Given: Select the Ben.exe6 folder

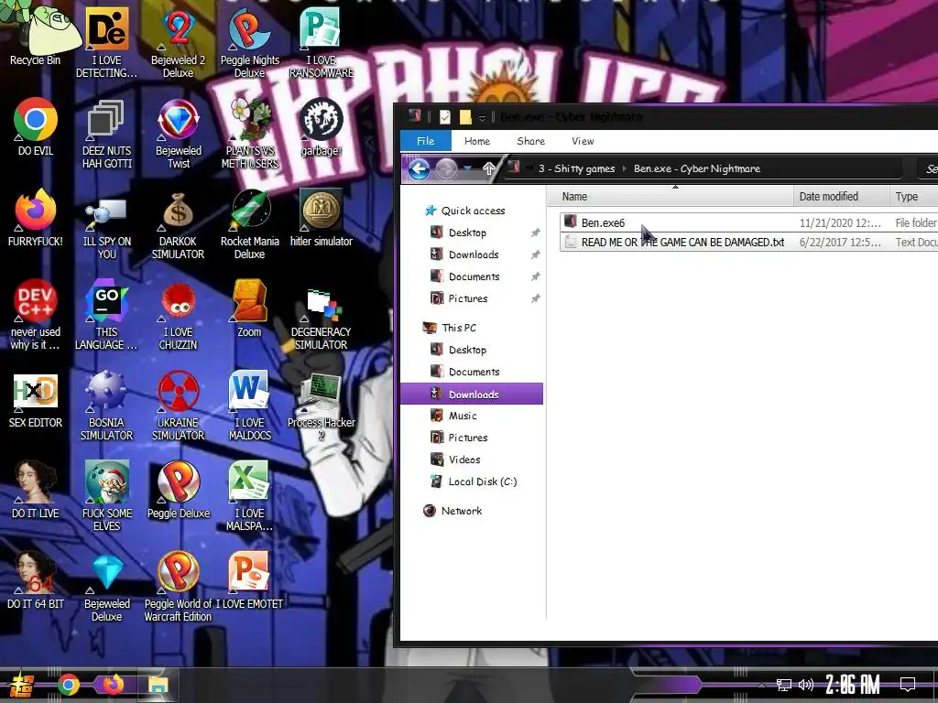Looking at the screenshot, I should [749, 222].
